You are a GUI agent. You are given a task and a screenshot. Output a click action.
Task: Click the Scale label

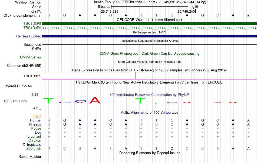[37, 7]
